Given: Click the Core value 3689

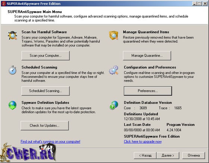Looking at the screenshot, I should pos(143,108).
